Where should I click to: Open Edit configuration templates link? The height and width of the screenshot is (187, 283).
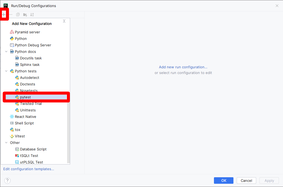pyautogui.click(x=28, y=169)
